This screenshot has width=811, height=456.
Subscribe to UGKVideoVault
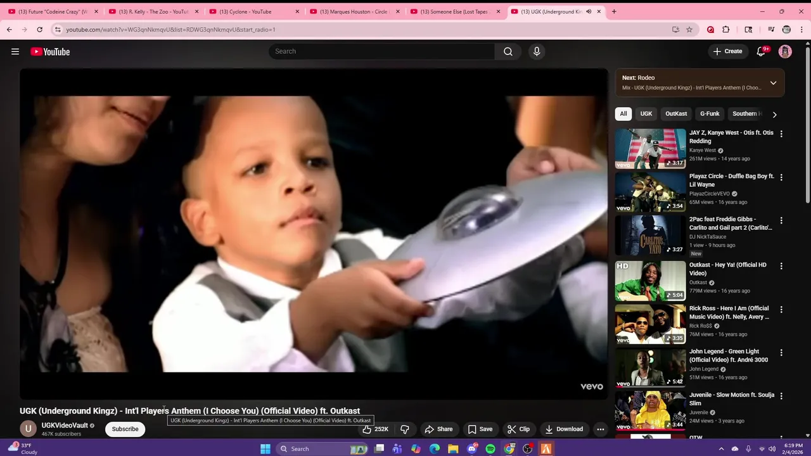point(125,429)
